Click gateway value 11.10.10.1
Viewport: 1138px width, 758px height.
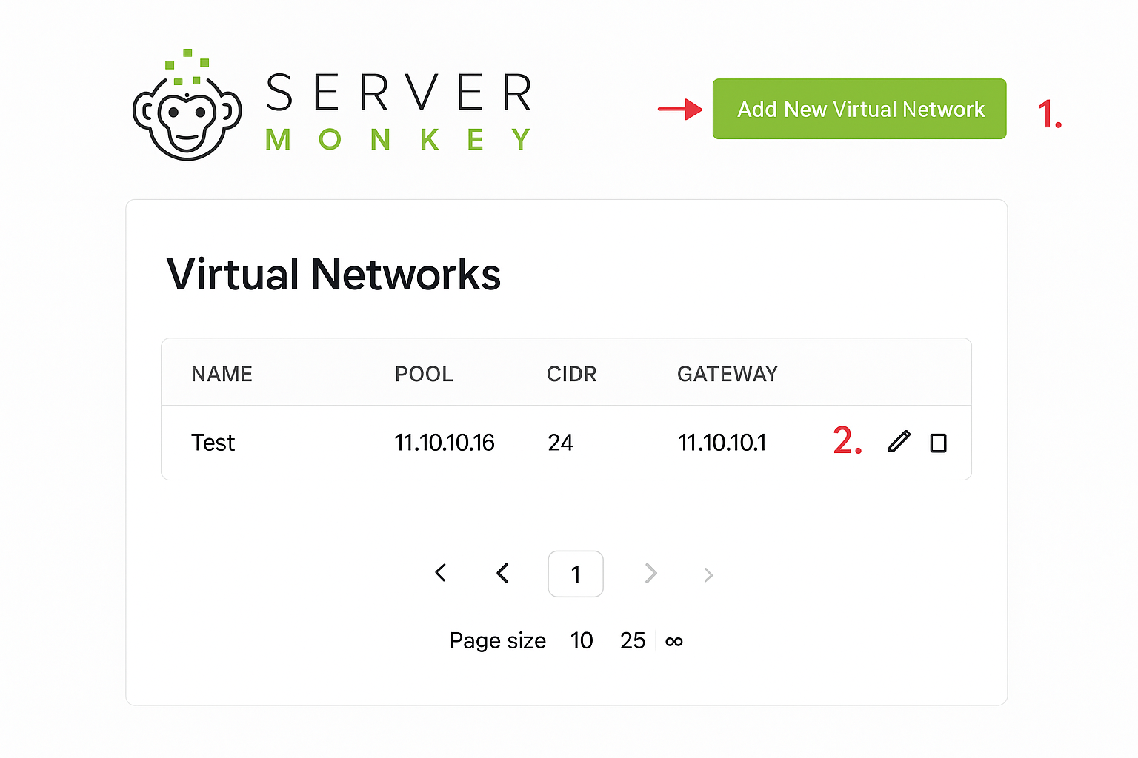point(722,443)
